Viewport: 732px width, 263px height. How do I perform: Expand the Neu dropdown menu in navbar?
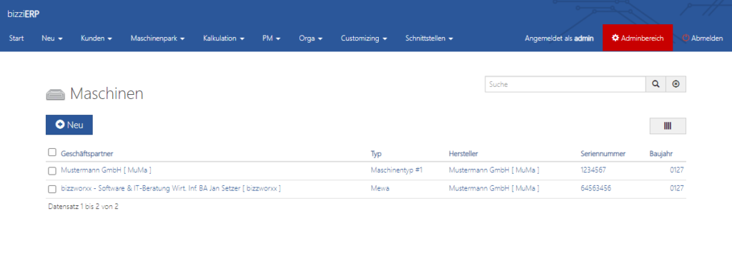pos(51,38)
